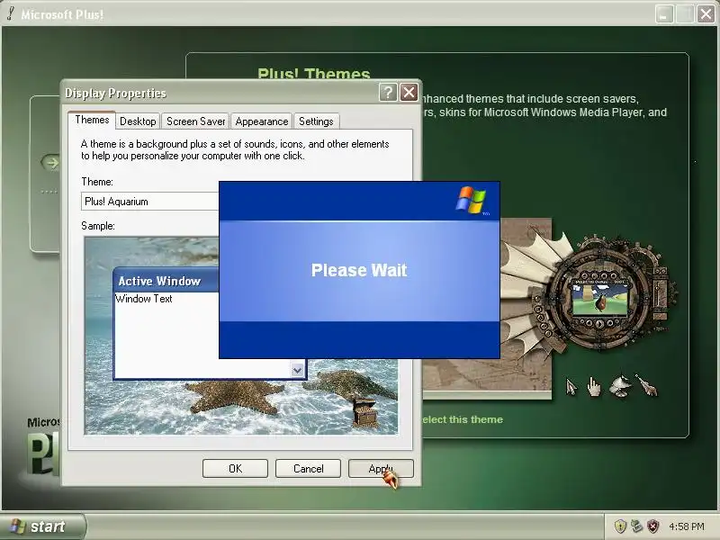Click the Windows logo in Please Wait dialog
Viewport: 720px width, 540px height.
pos(471,200)
